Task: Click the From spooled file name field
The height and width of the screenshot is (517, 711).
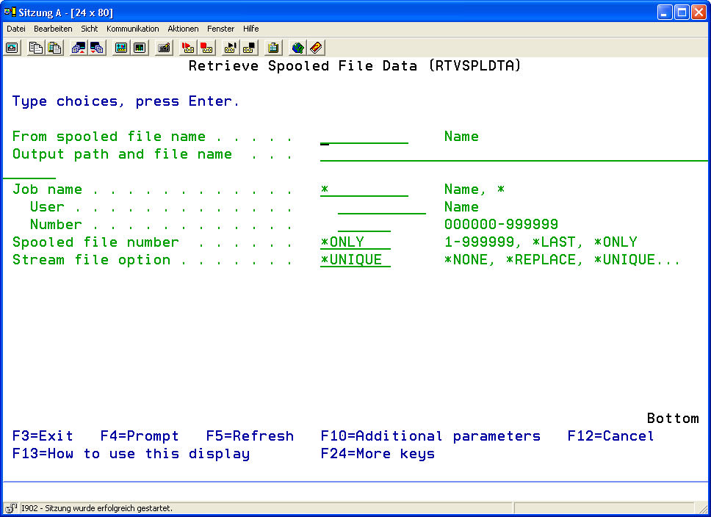Action: [364, 137]
